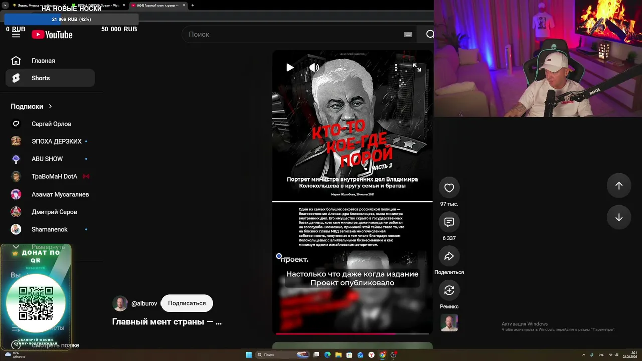
Task: Open Сергей Орлов channel subscription
Action: click(x=50, y=124)
